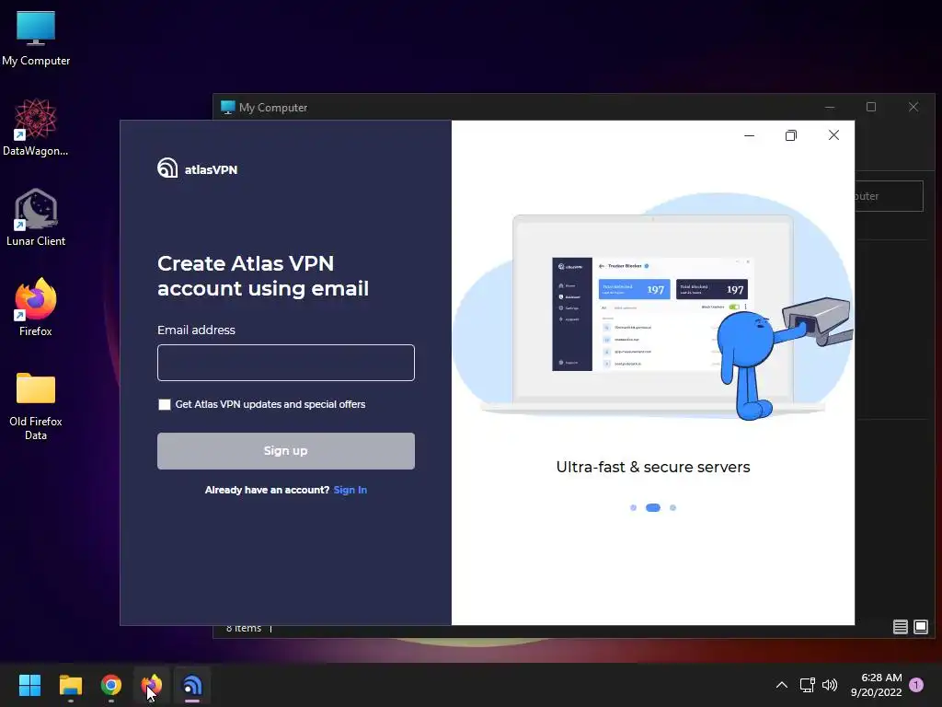Open Google Chrome from the taskbar
Viewport: 942px width, 707px height.
[x=111, y=685]
